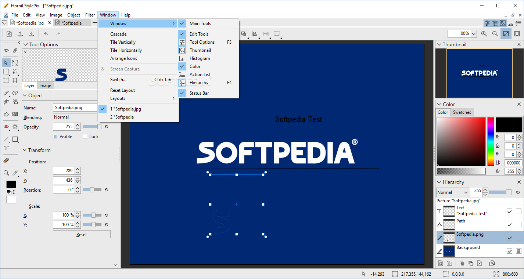Viewport: 524px width, 279px height.
Task: Hide the Path layer in Hierarchy
Action: [x=509, y=225]
